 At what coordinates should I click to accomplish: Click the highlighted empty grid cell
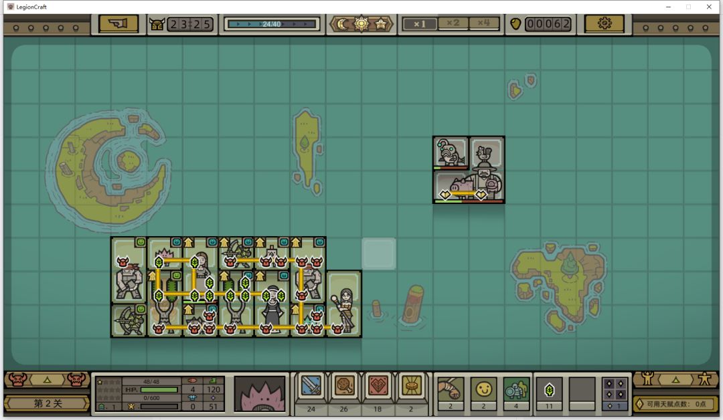(x=378, y=253)
